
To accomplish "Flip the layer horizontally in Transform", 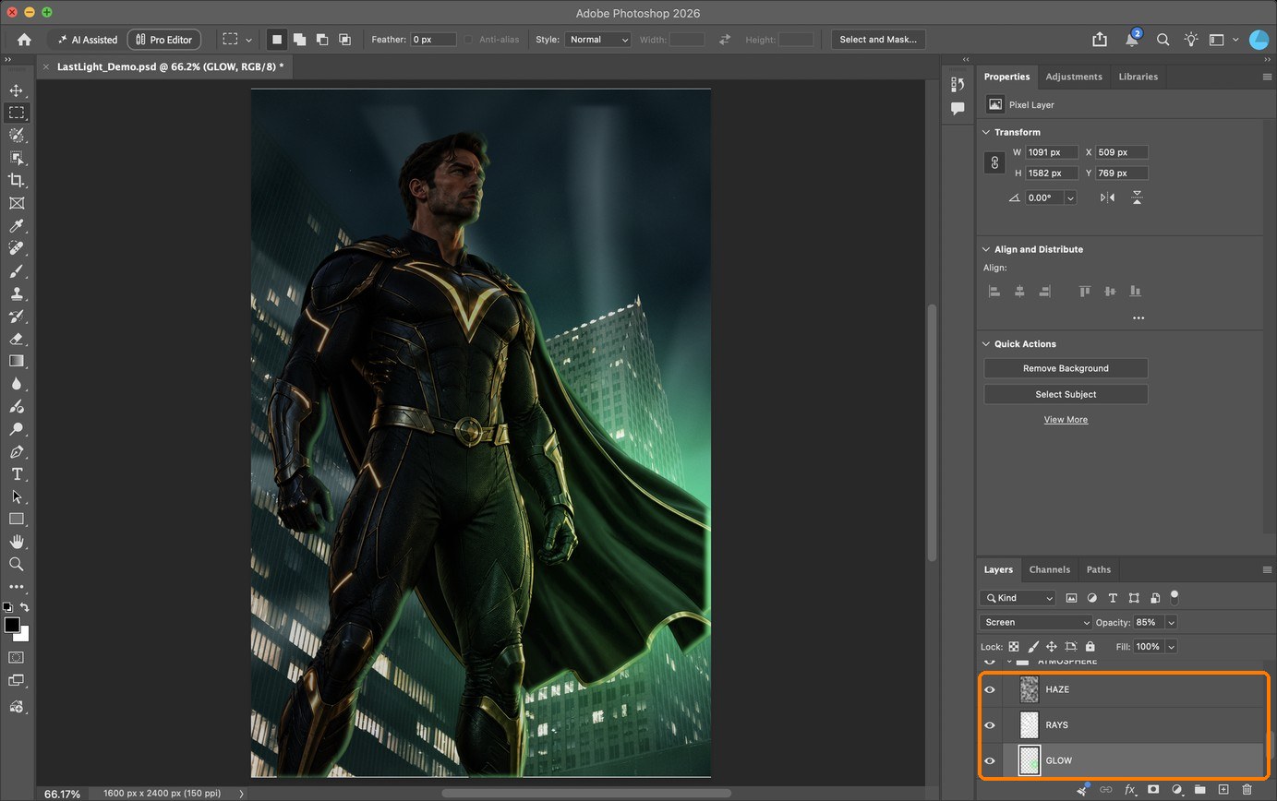I will (1107, 197).
